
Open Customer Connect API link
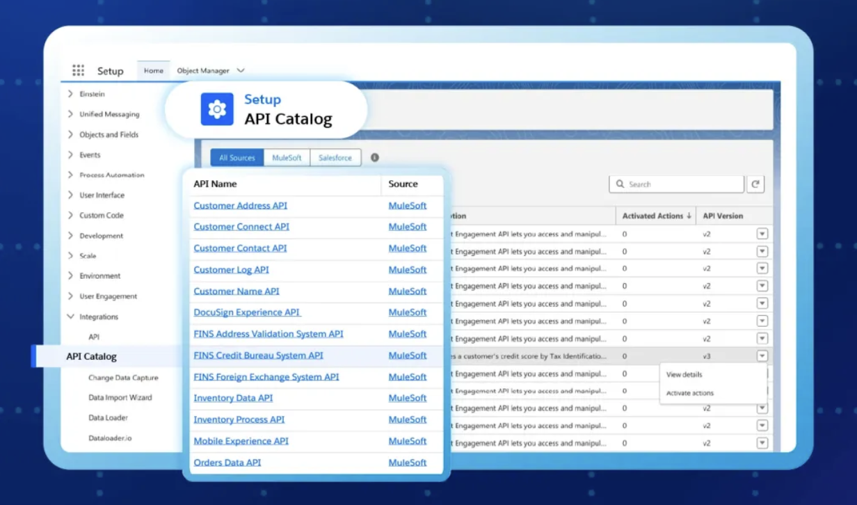241,227
